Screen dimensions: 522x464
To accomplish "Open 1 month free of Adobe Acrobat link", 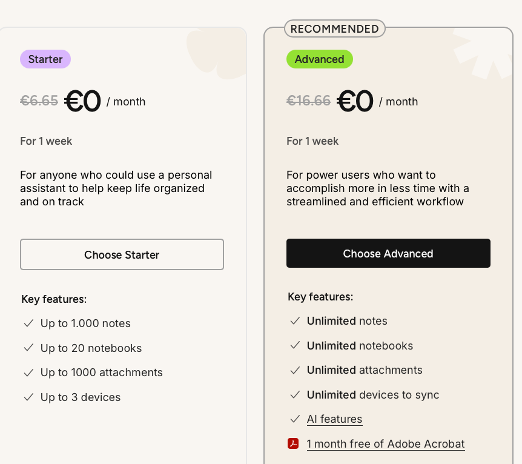I will [x=386, y=444].
